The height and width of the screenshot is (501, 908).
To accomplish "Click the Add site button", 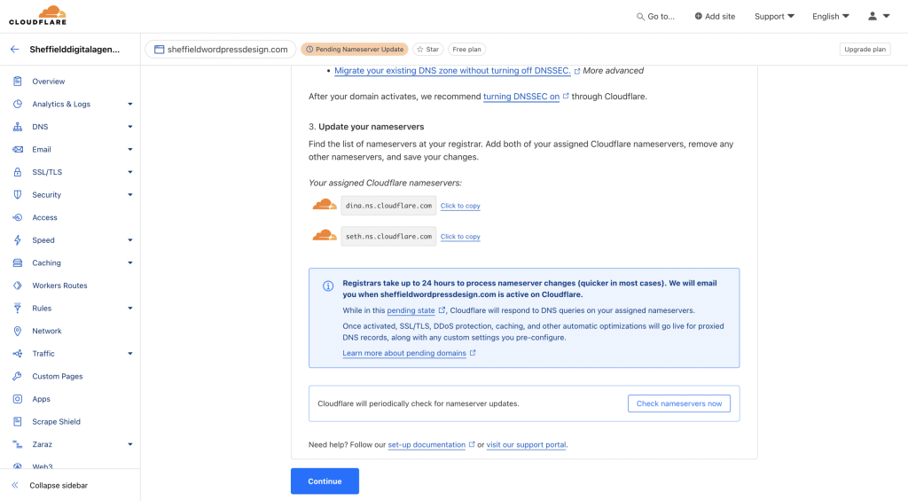I will pyautogui.click(x=715, y=16).
